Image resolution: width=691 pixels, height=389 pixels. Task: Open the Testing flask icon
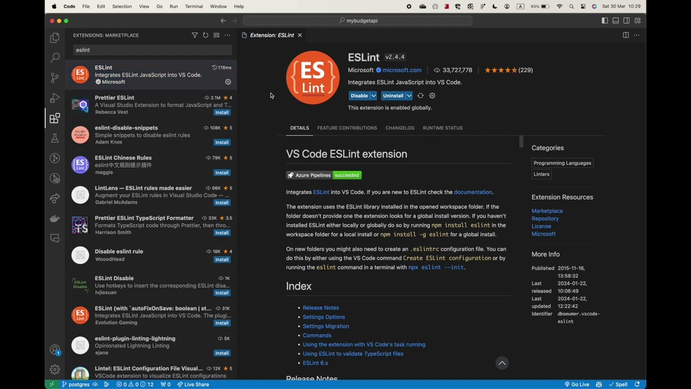(x=55, y=138)
